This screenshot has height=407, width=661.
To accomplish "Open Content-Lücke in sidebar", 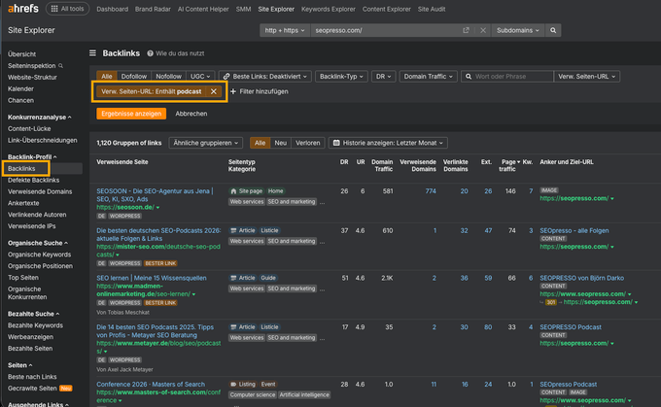I will tap(29, 129).
